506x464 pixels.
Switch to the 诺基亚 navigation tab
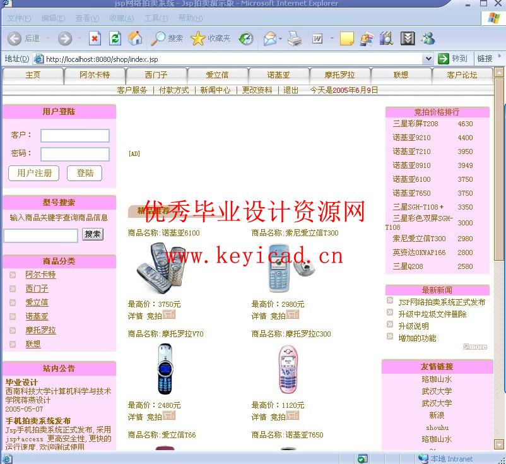[x=278, y=74]
